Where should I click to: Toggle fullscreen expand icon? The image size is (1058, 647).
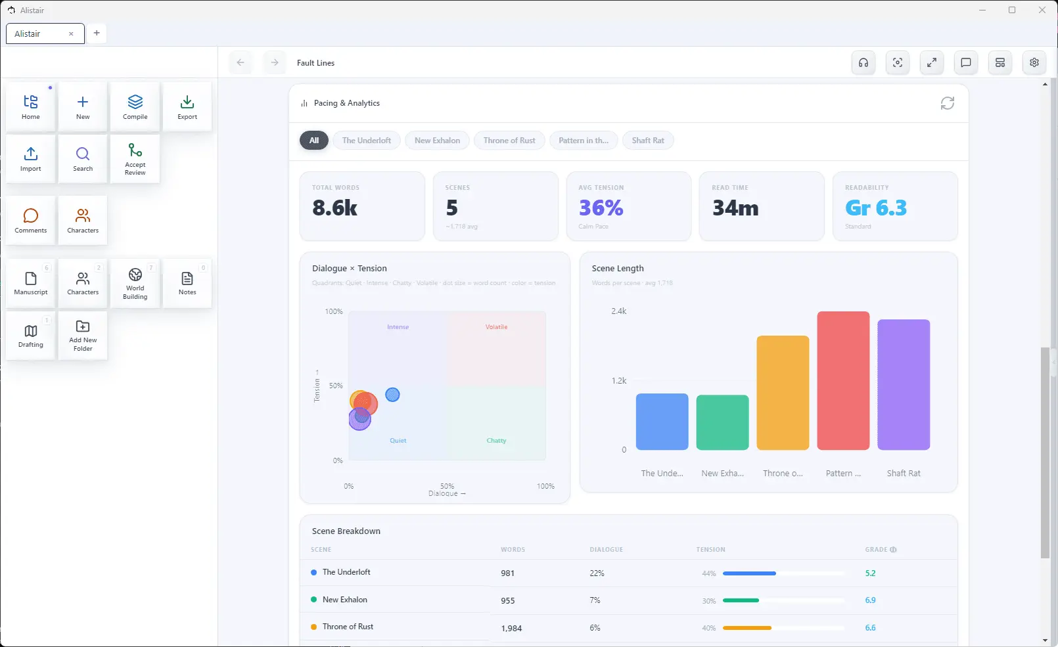(x=932, y=62)
